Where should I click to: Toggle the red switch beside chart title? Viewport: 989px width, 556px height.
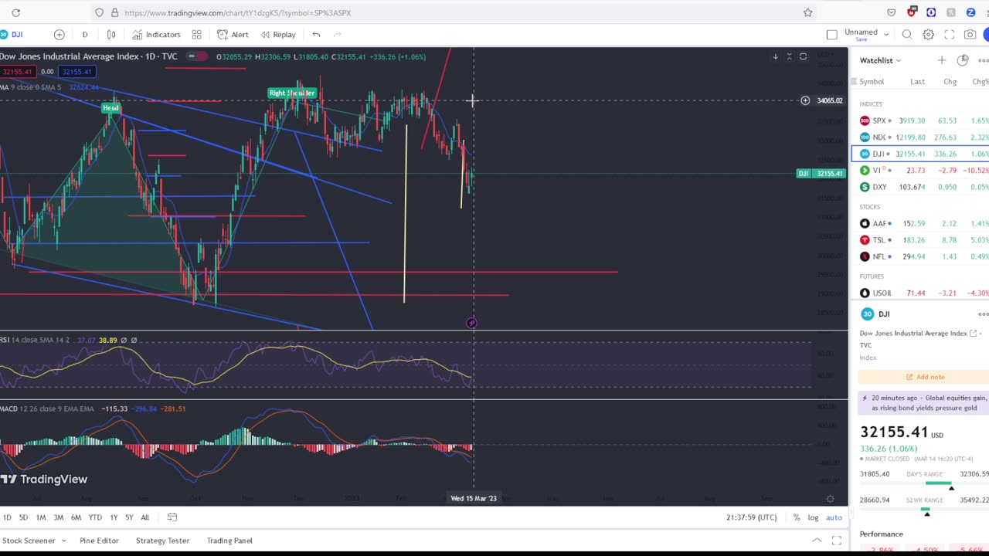[196, 56]
